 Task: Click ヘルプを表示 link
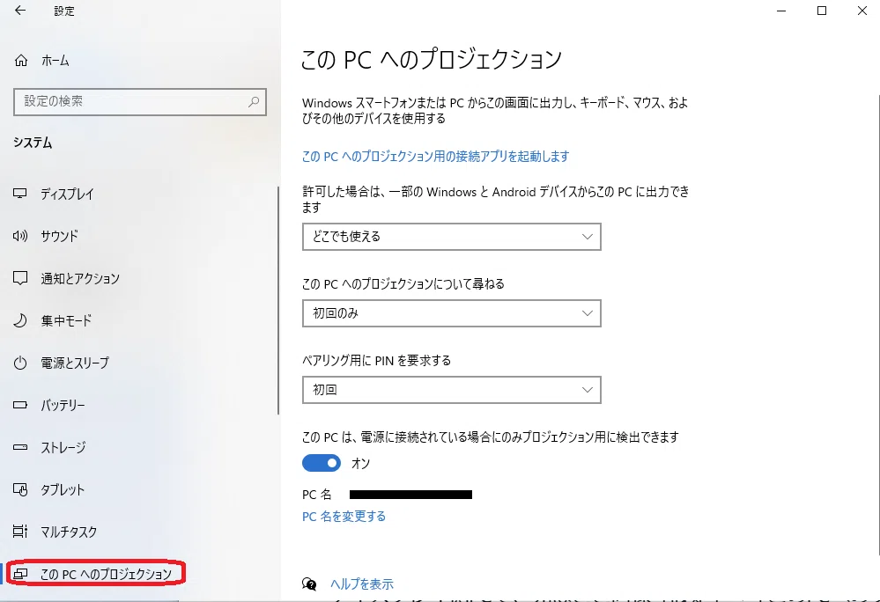coord(362,584)
